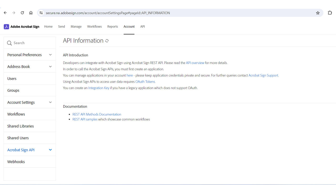Screen dimensions: 336x185
Task: Open the Workflows tab in top navigation
Action: pos(94,27)
